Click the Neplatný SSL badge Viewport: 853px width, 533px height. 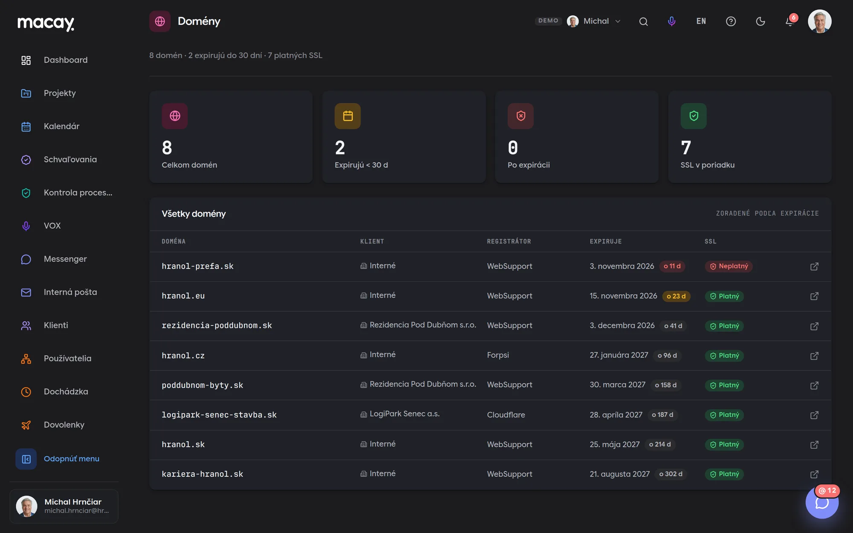click(x=728, y=266)
